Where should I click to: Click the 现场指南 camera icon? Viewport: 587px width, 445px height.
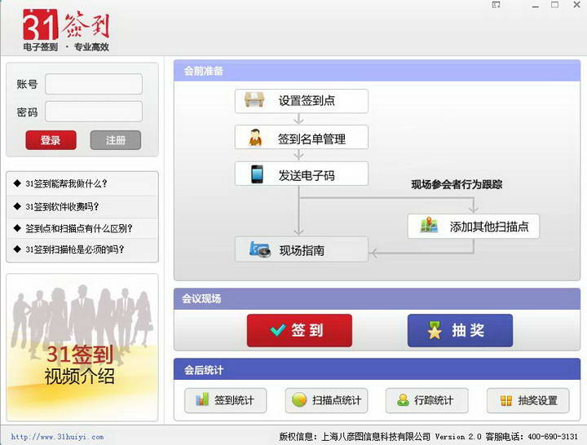click(x=259, y=250)
